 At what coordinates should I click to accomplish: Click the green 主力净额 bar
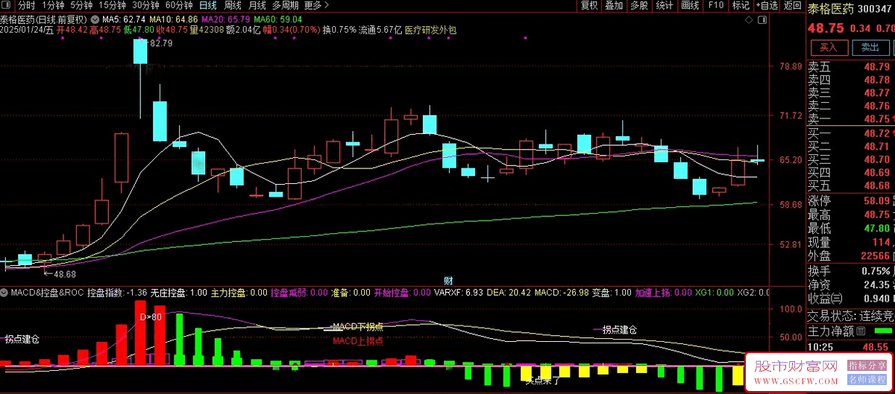(883, 331)
